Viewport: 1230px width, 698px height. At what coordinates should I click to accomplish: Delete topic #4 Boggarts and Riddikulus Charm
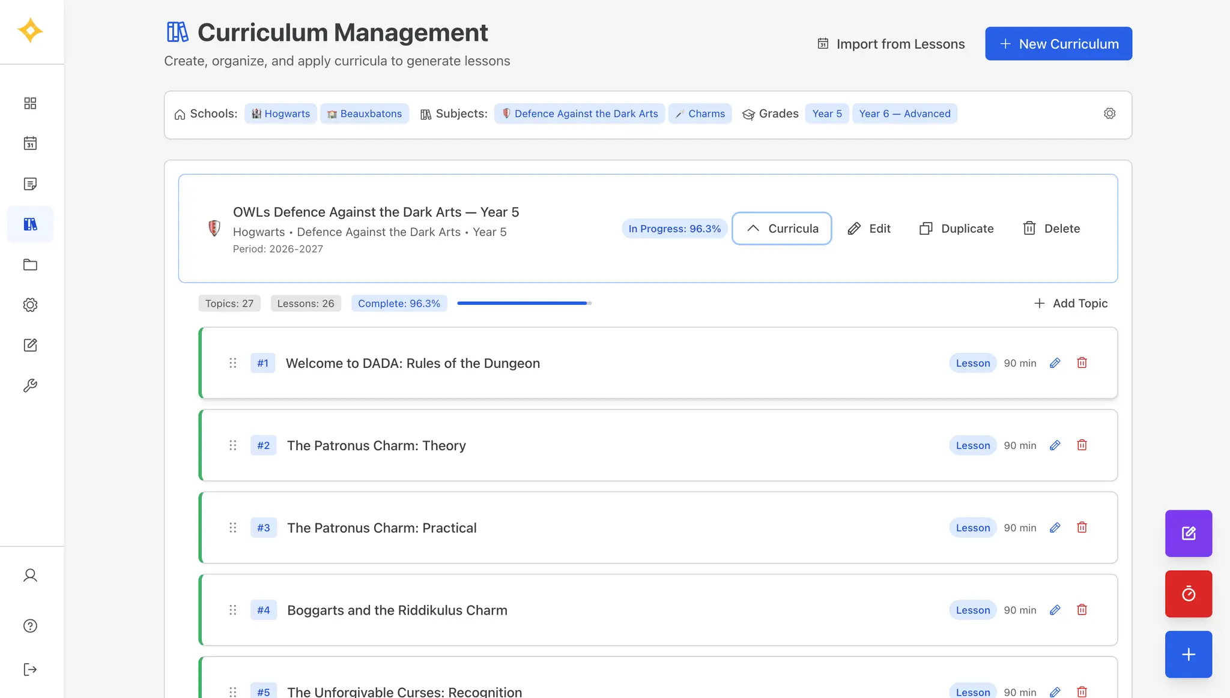(1082, 610)
